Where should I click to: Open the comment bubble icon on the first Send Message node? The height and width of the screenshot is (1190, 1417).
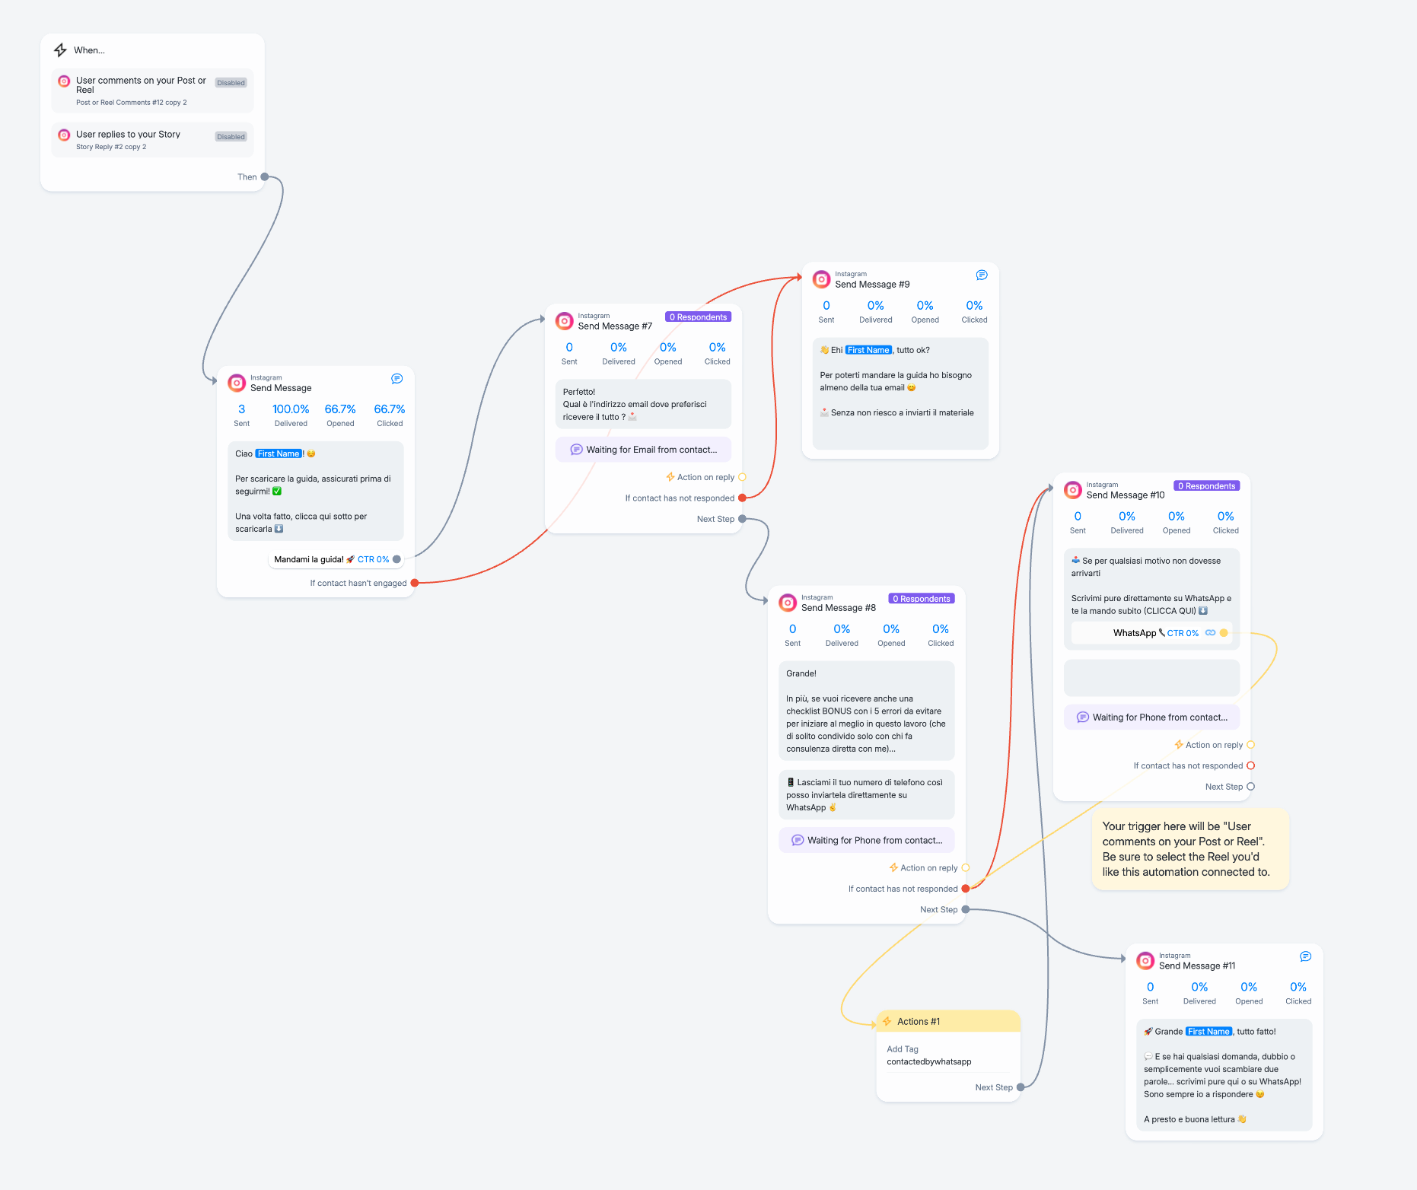point(396,379)
